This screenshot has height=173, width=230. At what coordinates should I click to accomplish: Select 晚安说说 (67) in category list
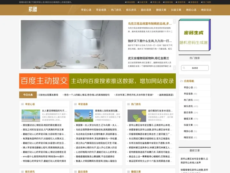click(190, 137)
